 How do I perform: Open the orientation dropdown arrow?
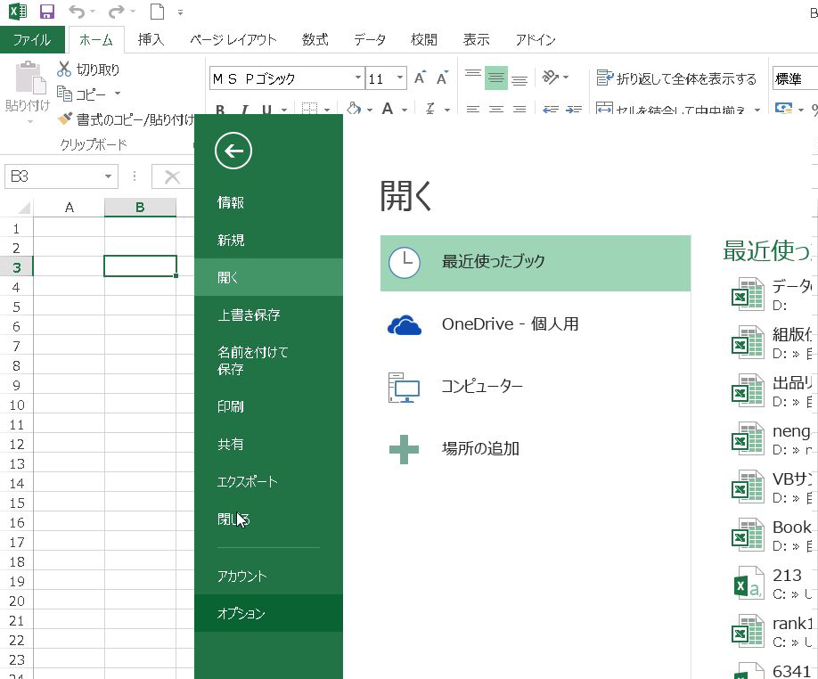566,78
